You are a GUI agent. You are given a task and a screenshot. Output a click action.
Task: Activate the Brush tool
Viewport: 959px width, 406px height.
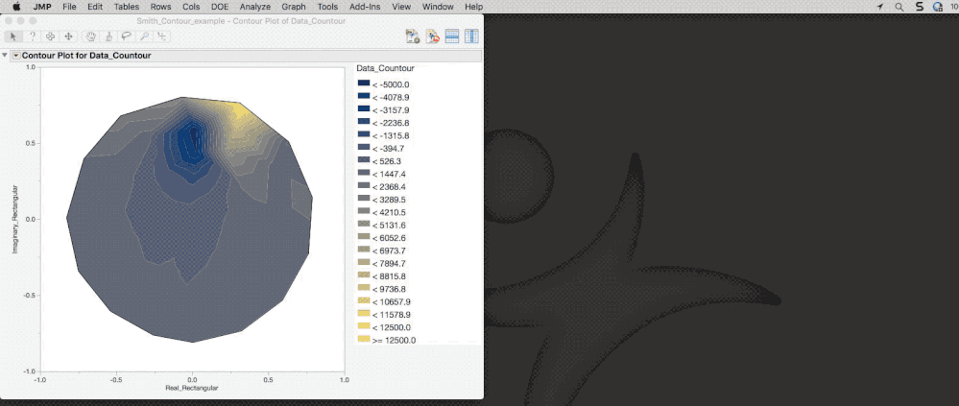108,36
